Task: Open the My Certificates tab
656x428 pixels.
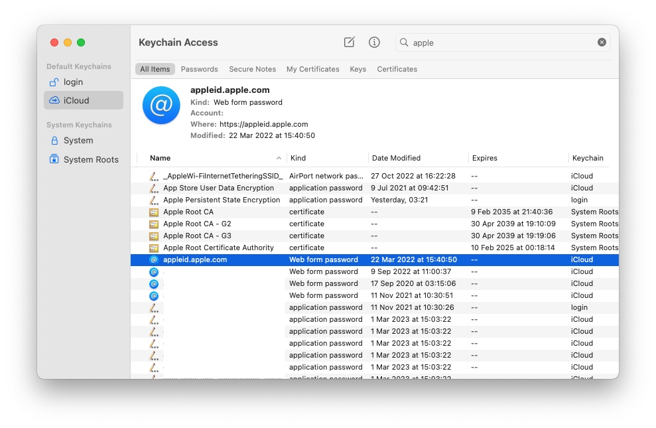Action: (312, 69)
